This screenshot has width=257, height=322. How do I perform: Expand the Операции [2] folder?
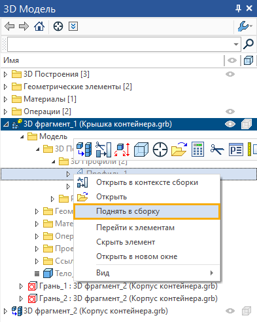[5, 111]
